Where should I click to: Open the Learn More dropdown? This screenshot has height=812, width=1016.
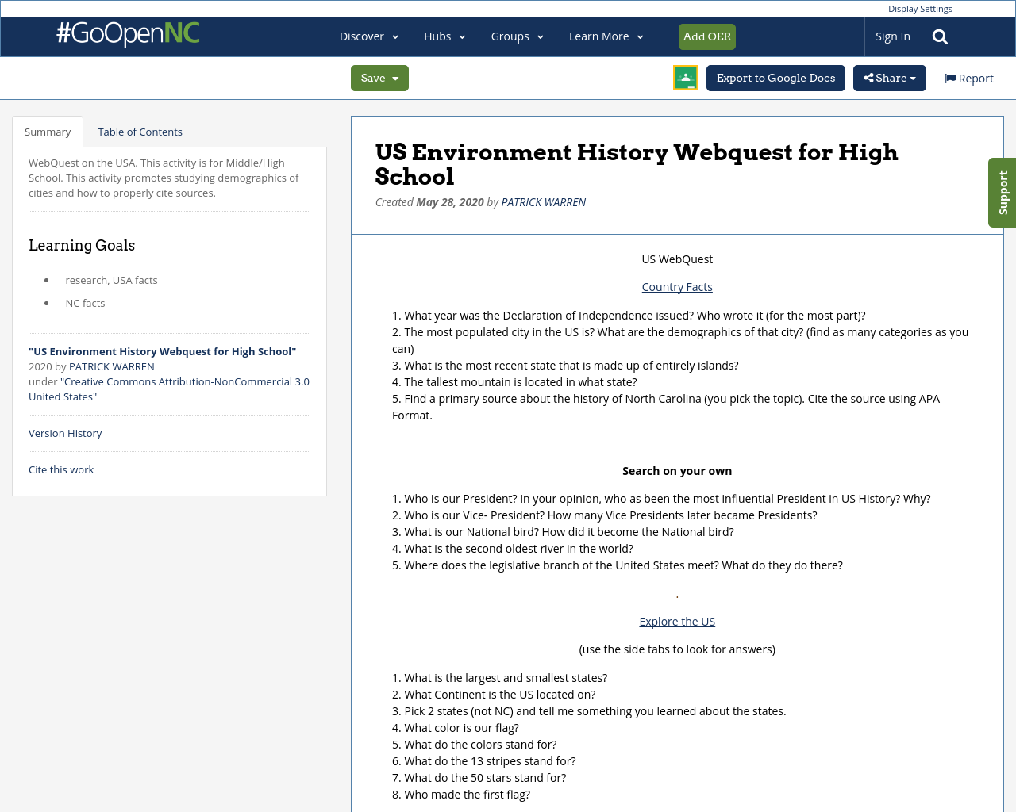coord(606,36)
